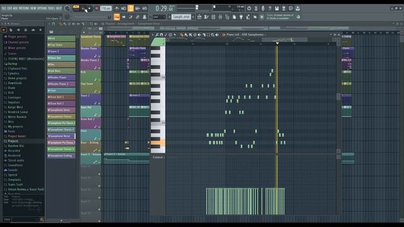Select the Kick pattern in picker
Image resolution: width=404 pixels, height=227 pixels.
coord(61,38)
